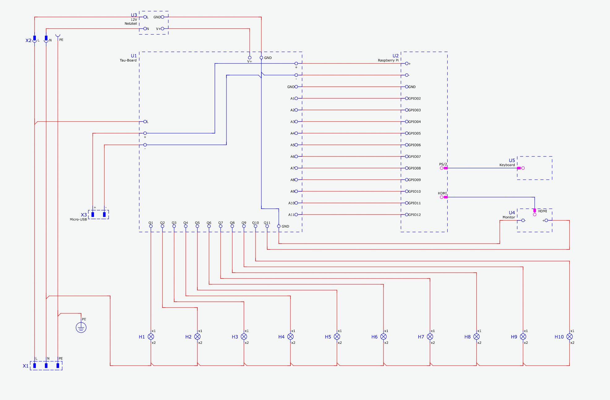Viewport: 610px width, 400px height.
Task: Click the H8 lamp symbol
Action: 476,337
